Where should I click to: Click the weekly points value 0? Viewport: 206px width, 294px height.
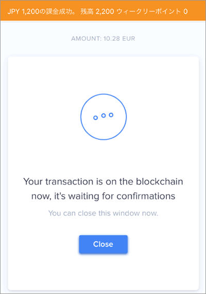click(185, 12)
